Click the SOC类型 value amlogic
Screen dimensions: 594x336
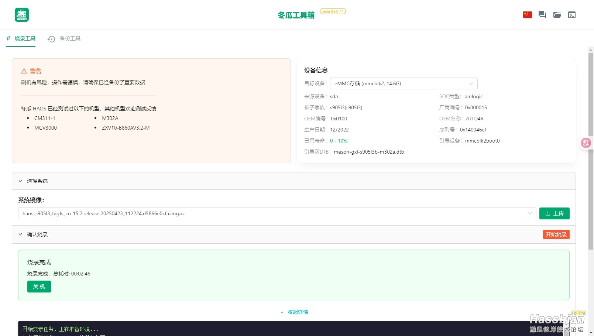coord(474,96)
